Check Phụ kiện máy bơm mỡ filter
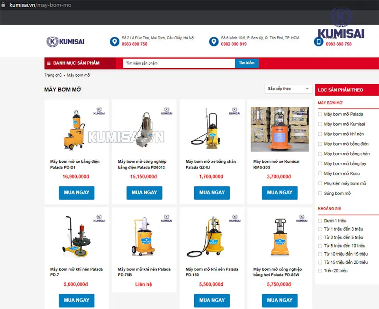The width and height of the screenshot is (379, 309). click(320, 184)
